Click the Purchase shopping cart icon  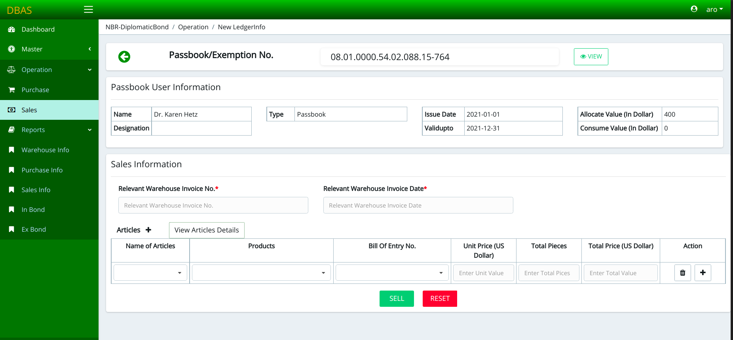(x=11, y=90)
